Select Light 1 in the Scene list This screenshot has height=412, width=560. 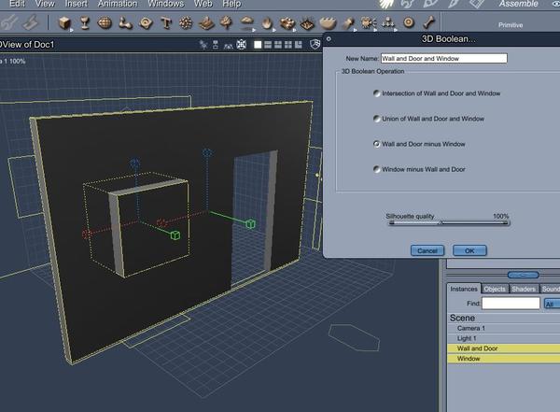(x=504, y=338)
